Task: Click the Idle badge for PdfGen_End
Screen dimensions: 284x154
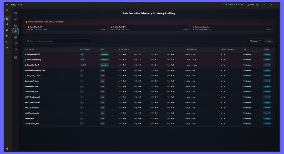Action: point(103,118)
